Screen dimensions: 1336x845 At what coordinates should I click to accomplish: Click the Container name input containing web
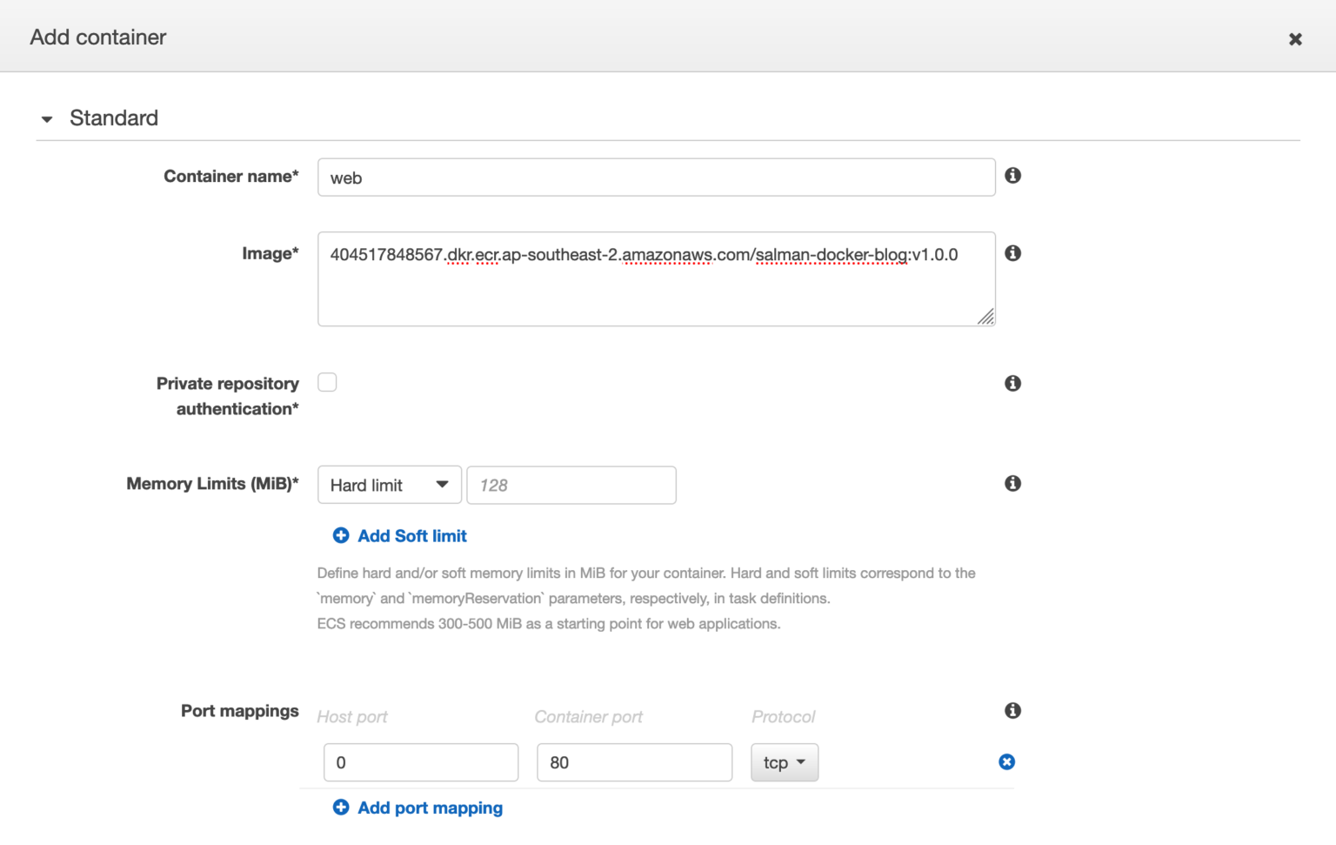click(656, 177)
